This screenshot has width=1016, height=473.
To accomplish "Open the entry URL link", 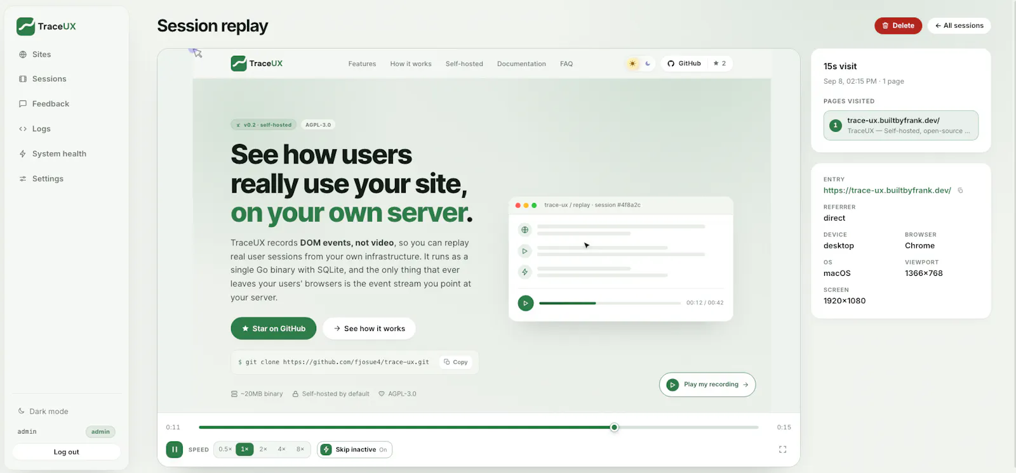I will [887, 190].
